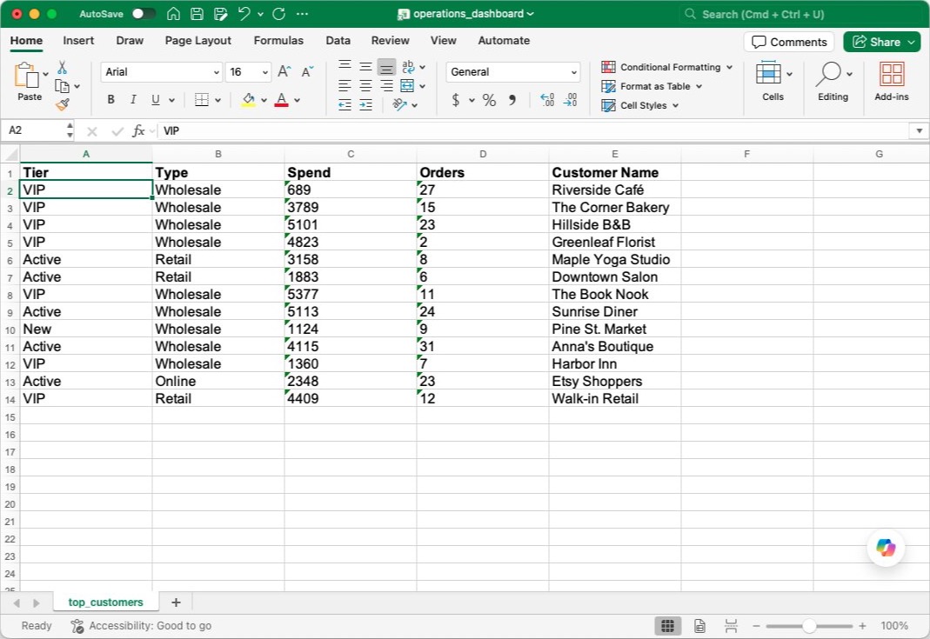The image size is (930, 639).
Task: Open the Page Layout ribbon tab
Action: pyautogui.click(x=198, y=40)
